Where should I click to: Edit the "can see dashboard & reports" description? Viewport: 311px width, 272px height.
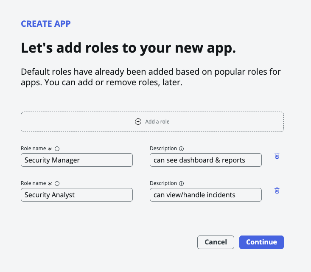coord(205,160)
